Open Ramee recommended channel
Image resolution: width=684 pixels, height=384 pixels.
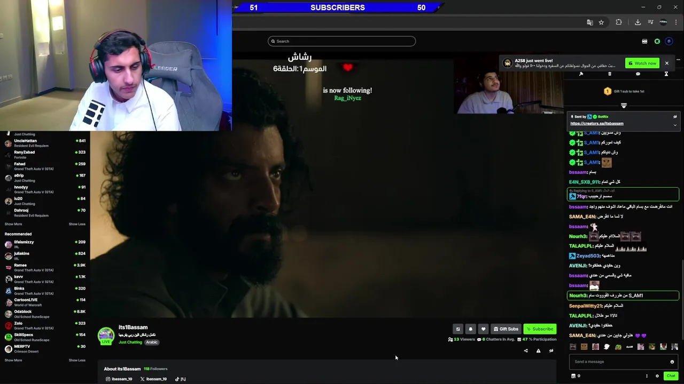click(x=45, y=267)
